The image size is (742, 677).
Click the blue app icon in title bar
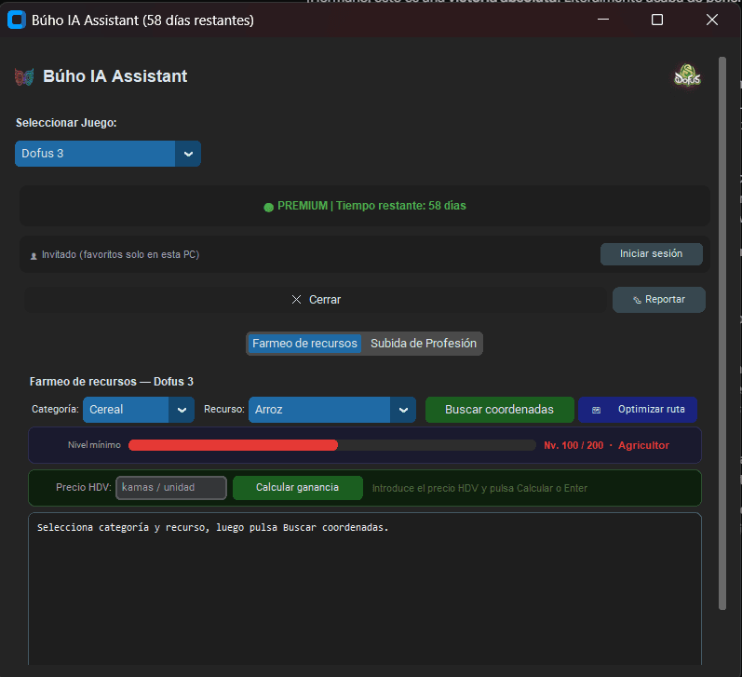coord(17,20)
